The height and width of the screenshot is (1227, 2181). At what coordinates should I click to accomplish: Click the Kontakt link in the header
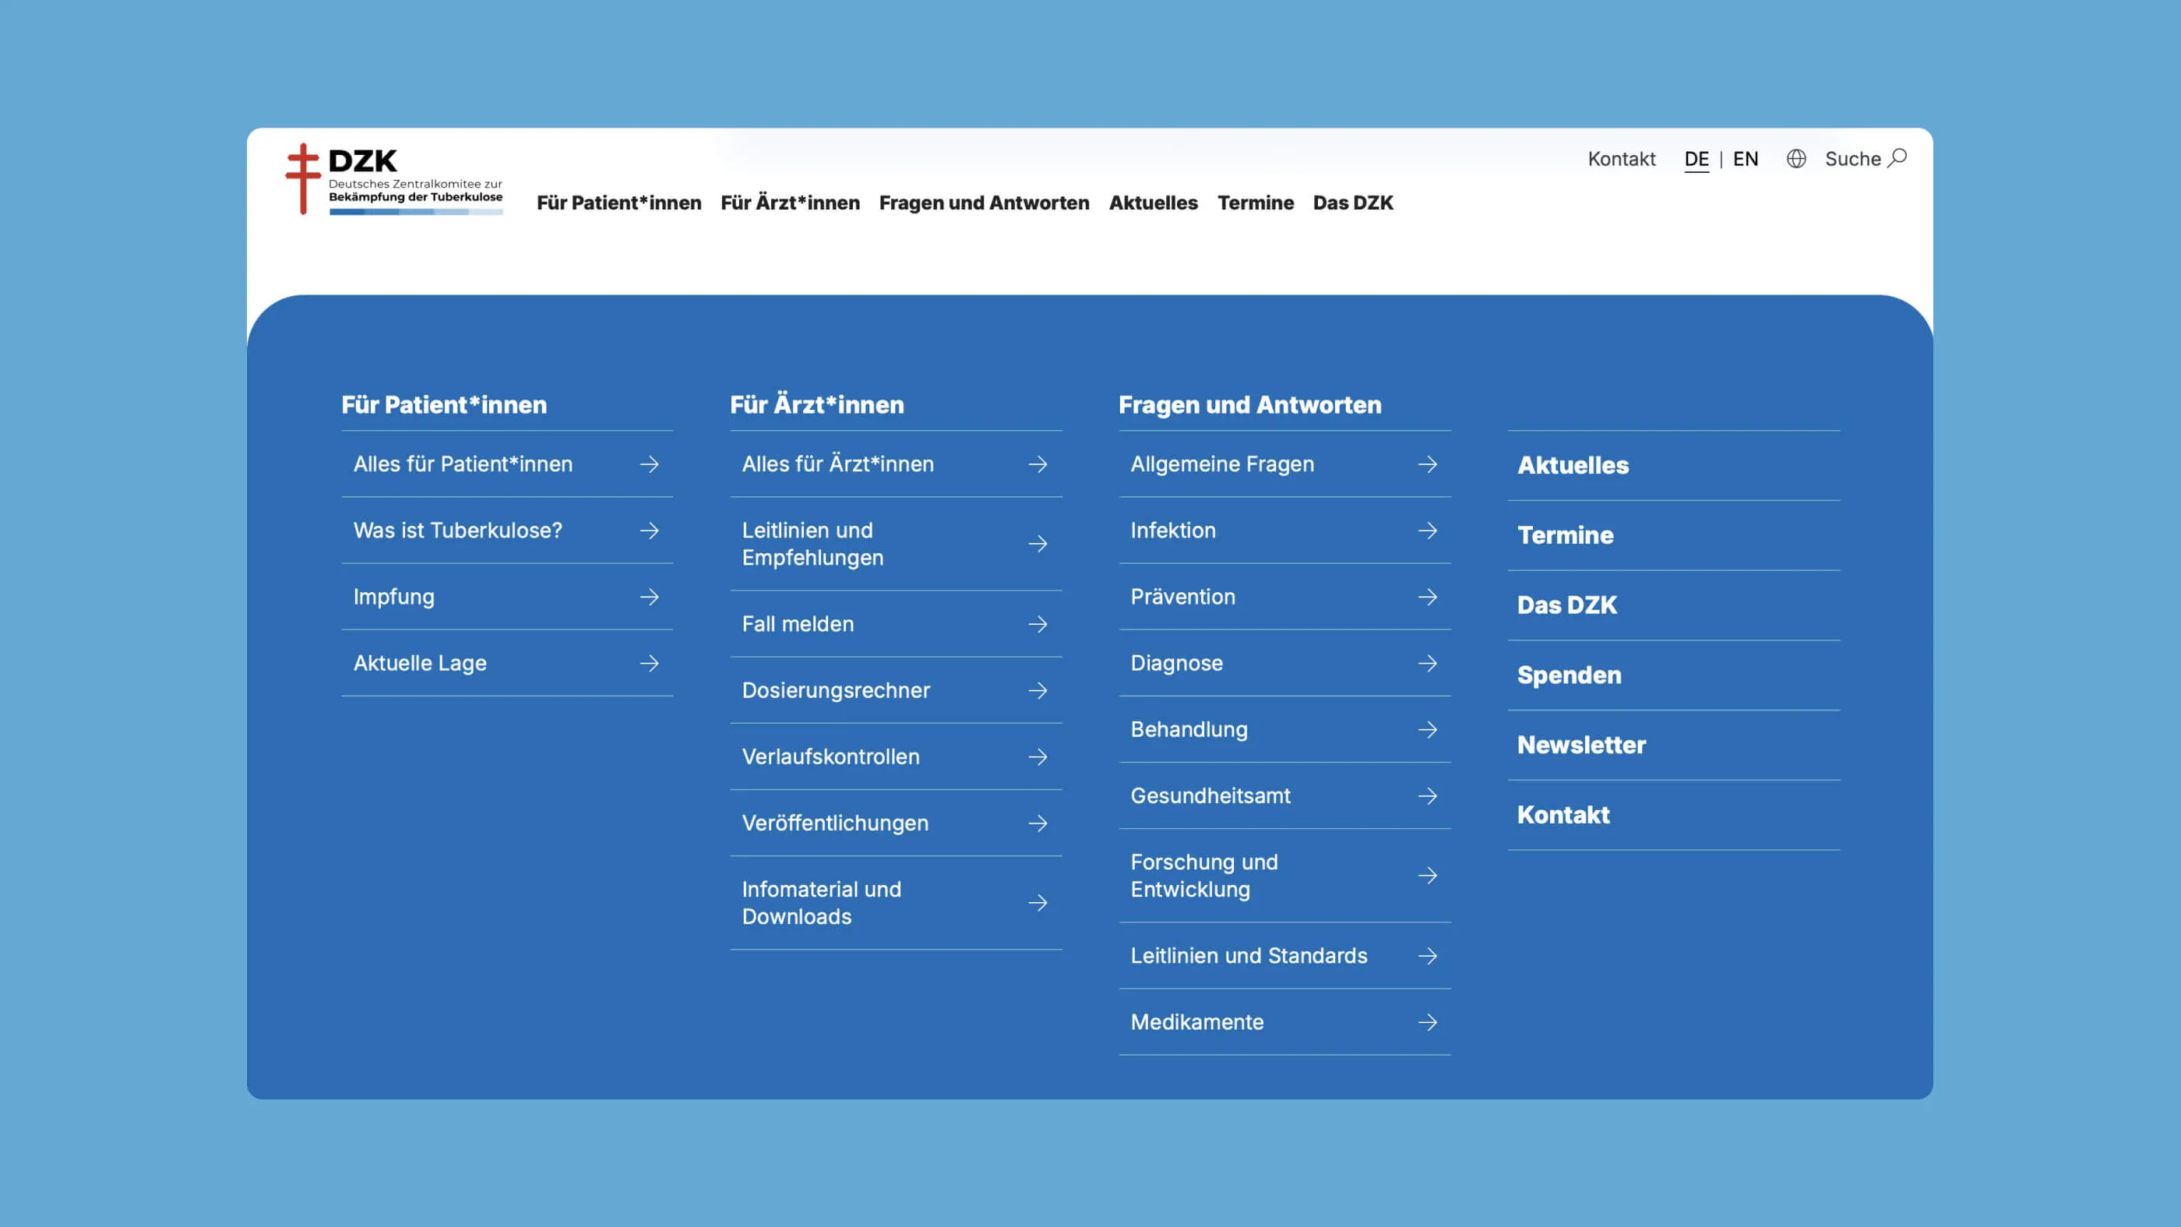(x=1622, y=159)
